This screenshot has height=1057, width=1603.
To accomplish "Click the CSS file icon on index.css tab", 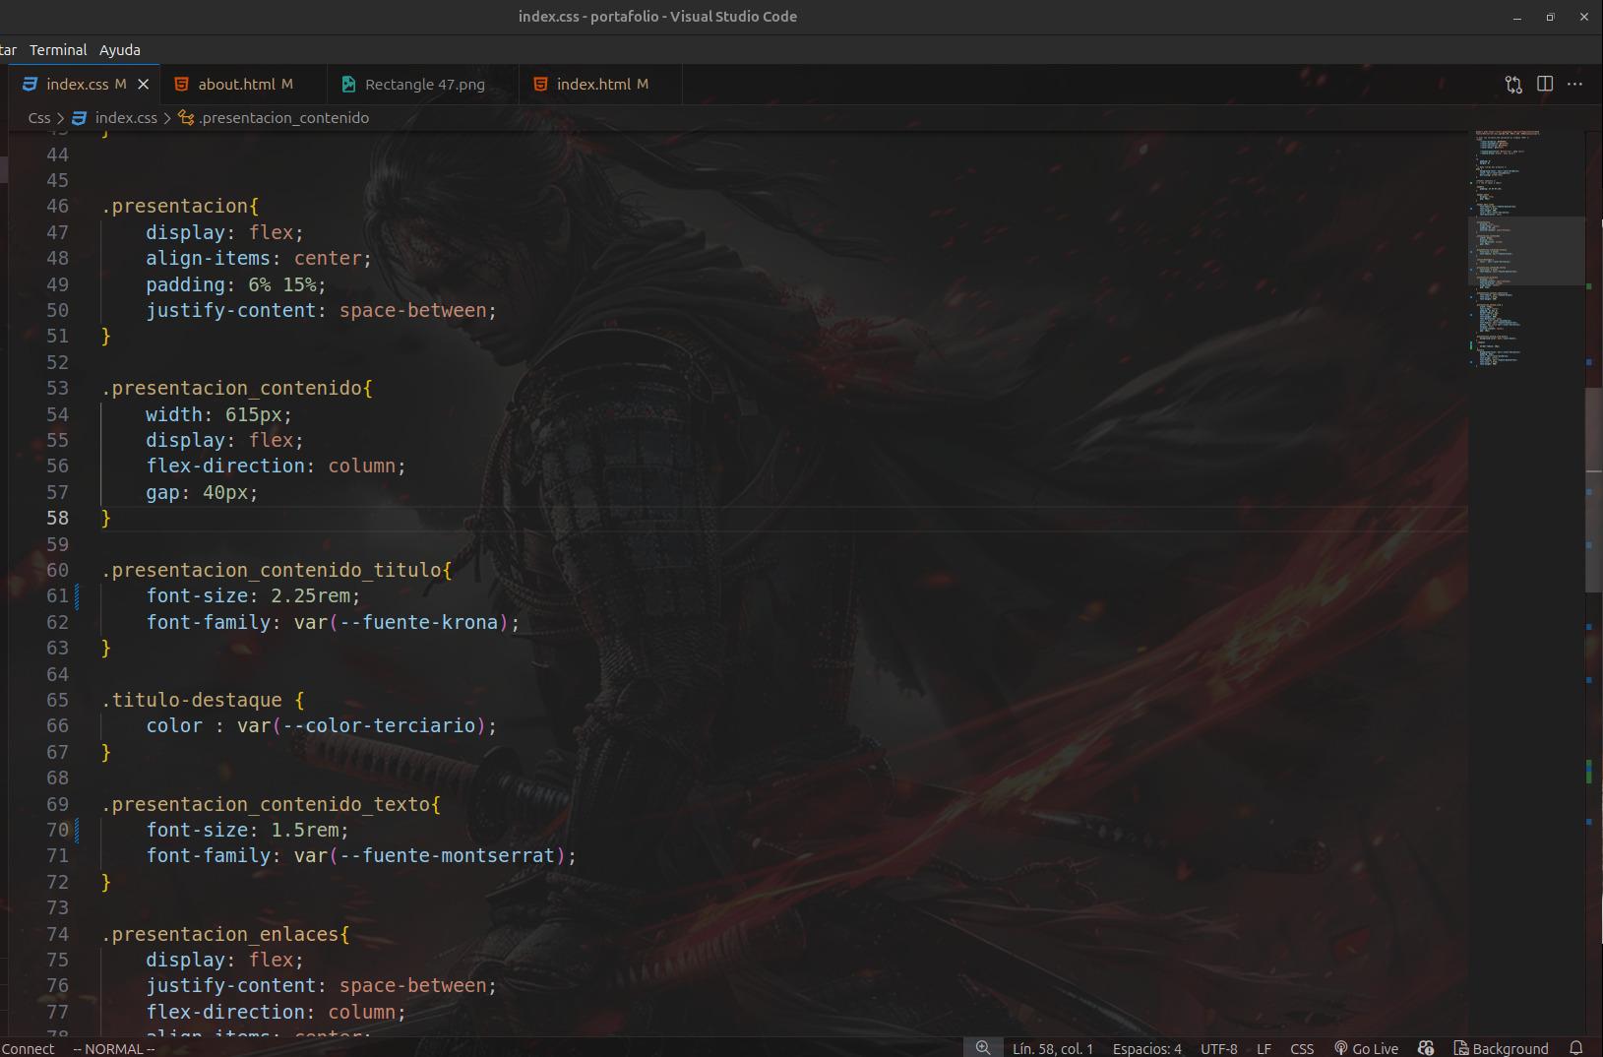I will coord(31,85).
